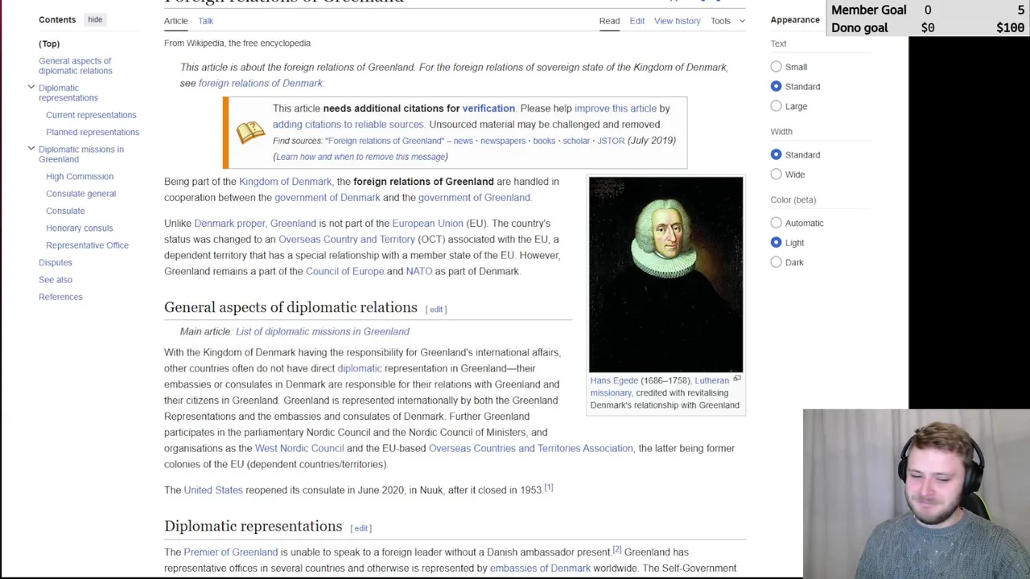This screenshot has height=579, width=1030.
Task: Go to Current representations in contents
Action: pyautogui.click(x=91, y=115)
